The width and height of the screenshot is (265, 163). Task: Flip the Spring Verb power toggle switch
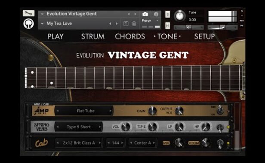click(220, 128)
